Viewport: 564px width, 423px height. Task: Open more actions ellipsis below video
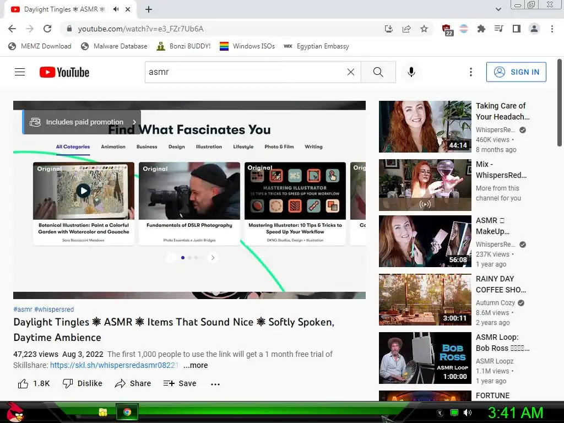[215, 384]
